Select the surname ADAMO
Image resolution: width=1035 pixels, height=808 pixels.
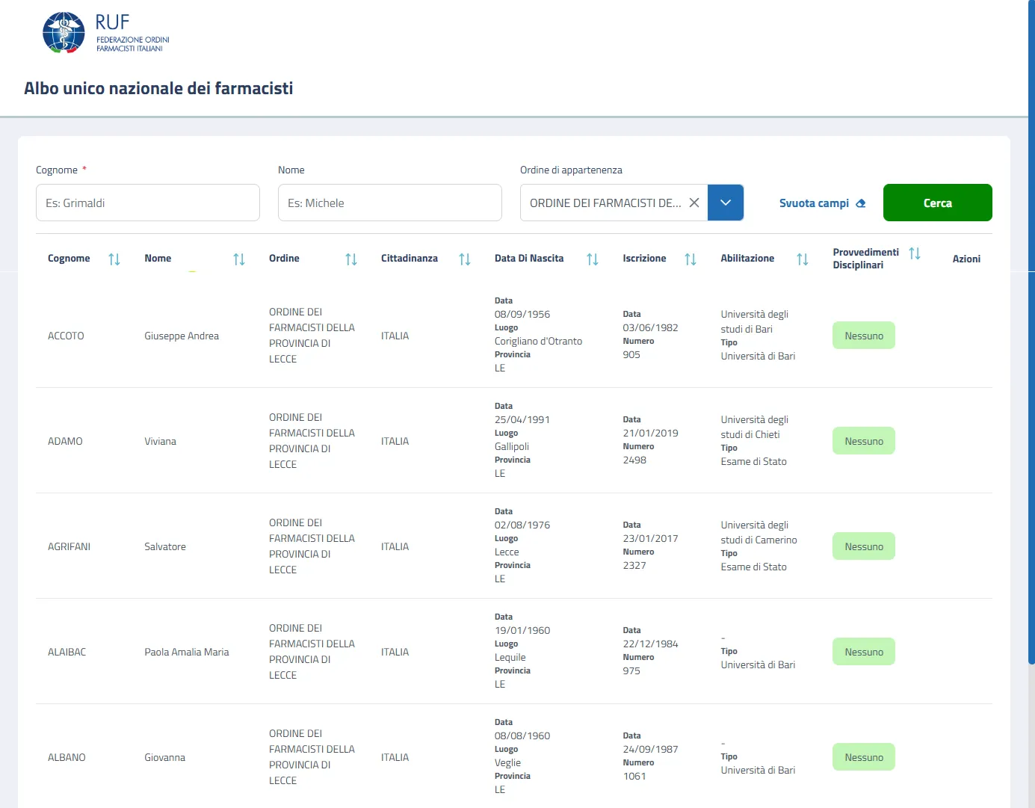pyautogui.click(x=65, y=441)
